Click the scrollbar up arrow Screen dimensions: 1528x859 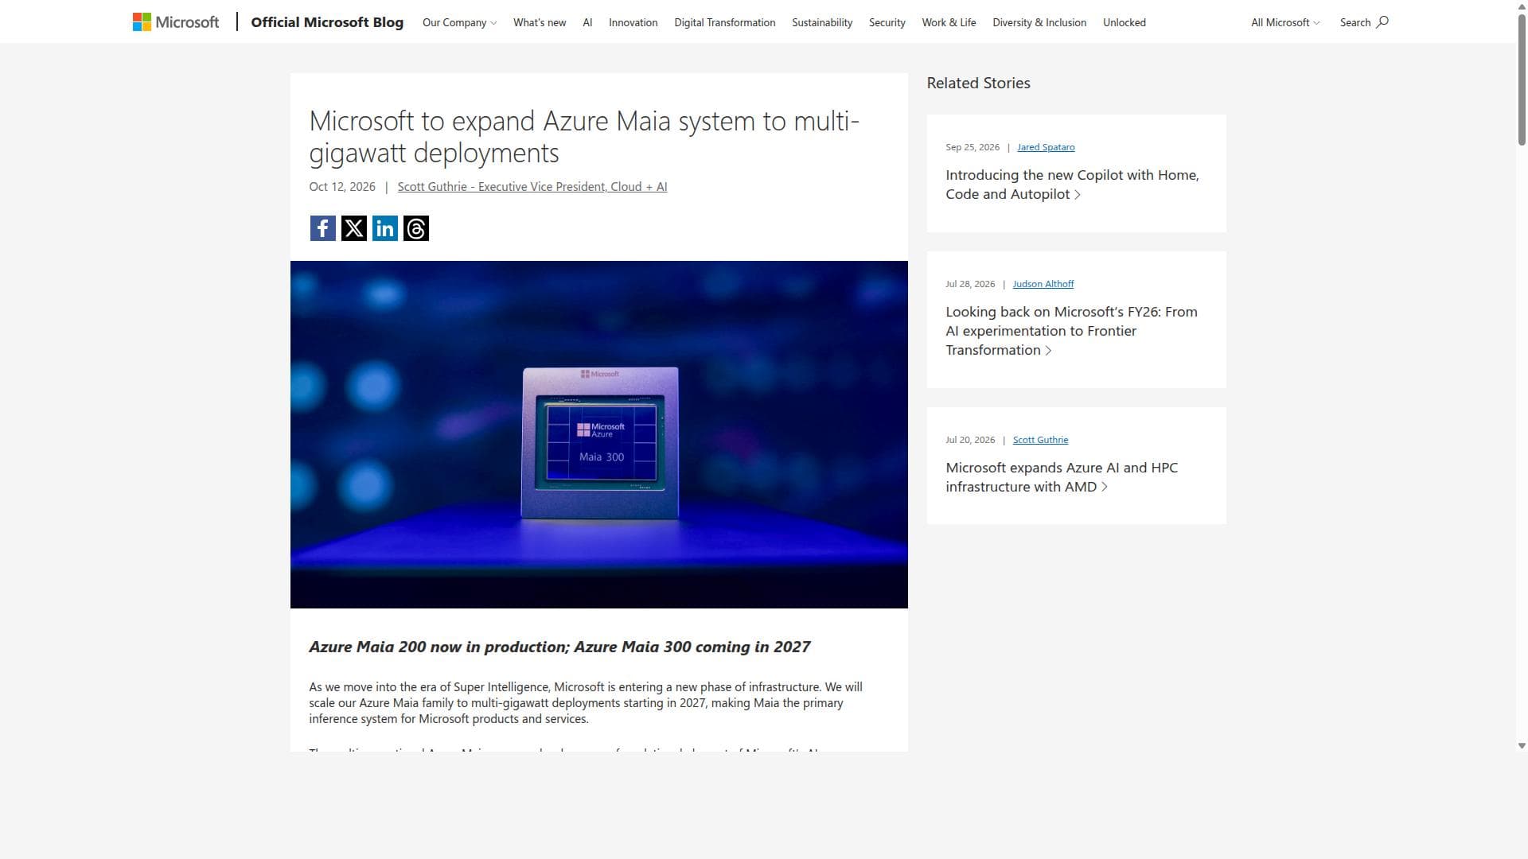coord(1522,6)
